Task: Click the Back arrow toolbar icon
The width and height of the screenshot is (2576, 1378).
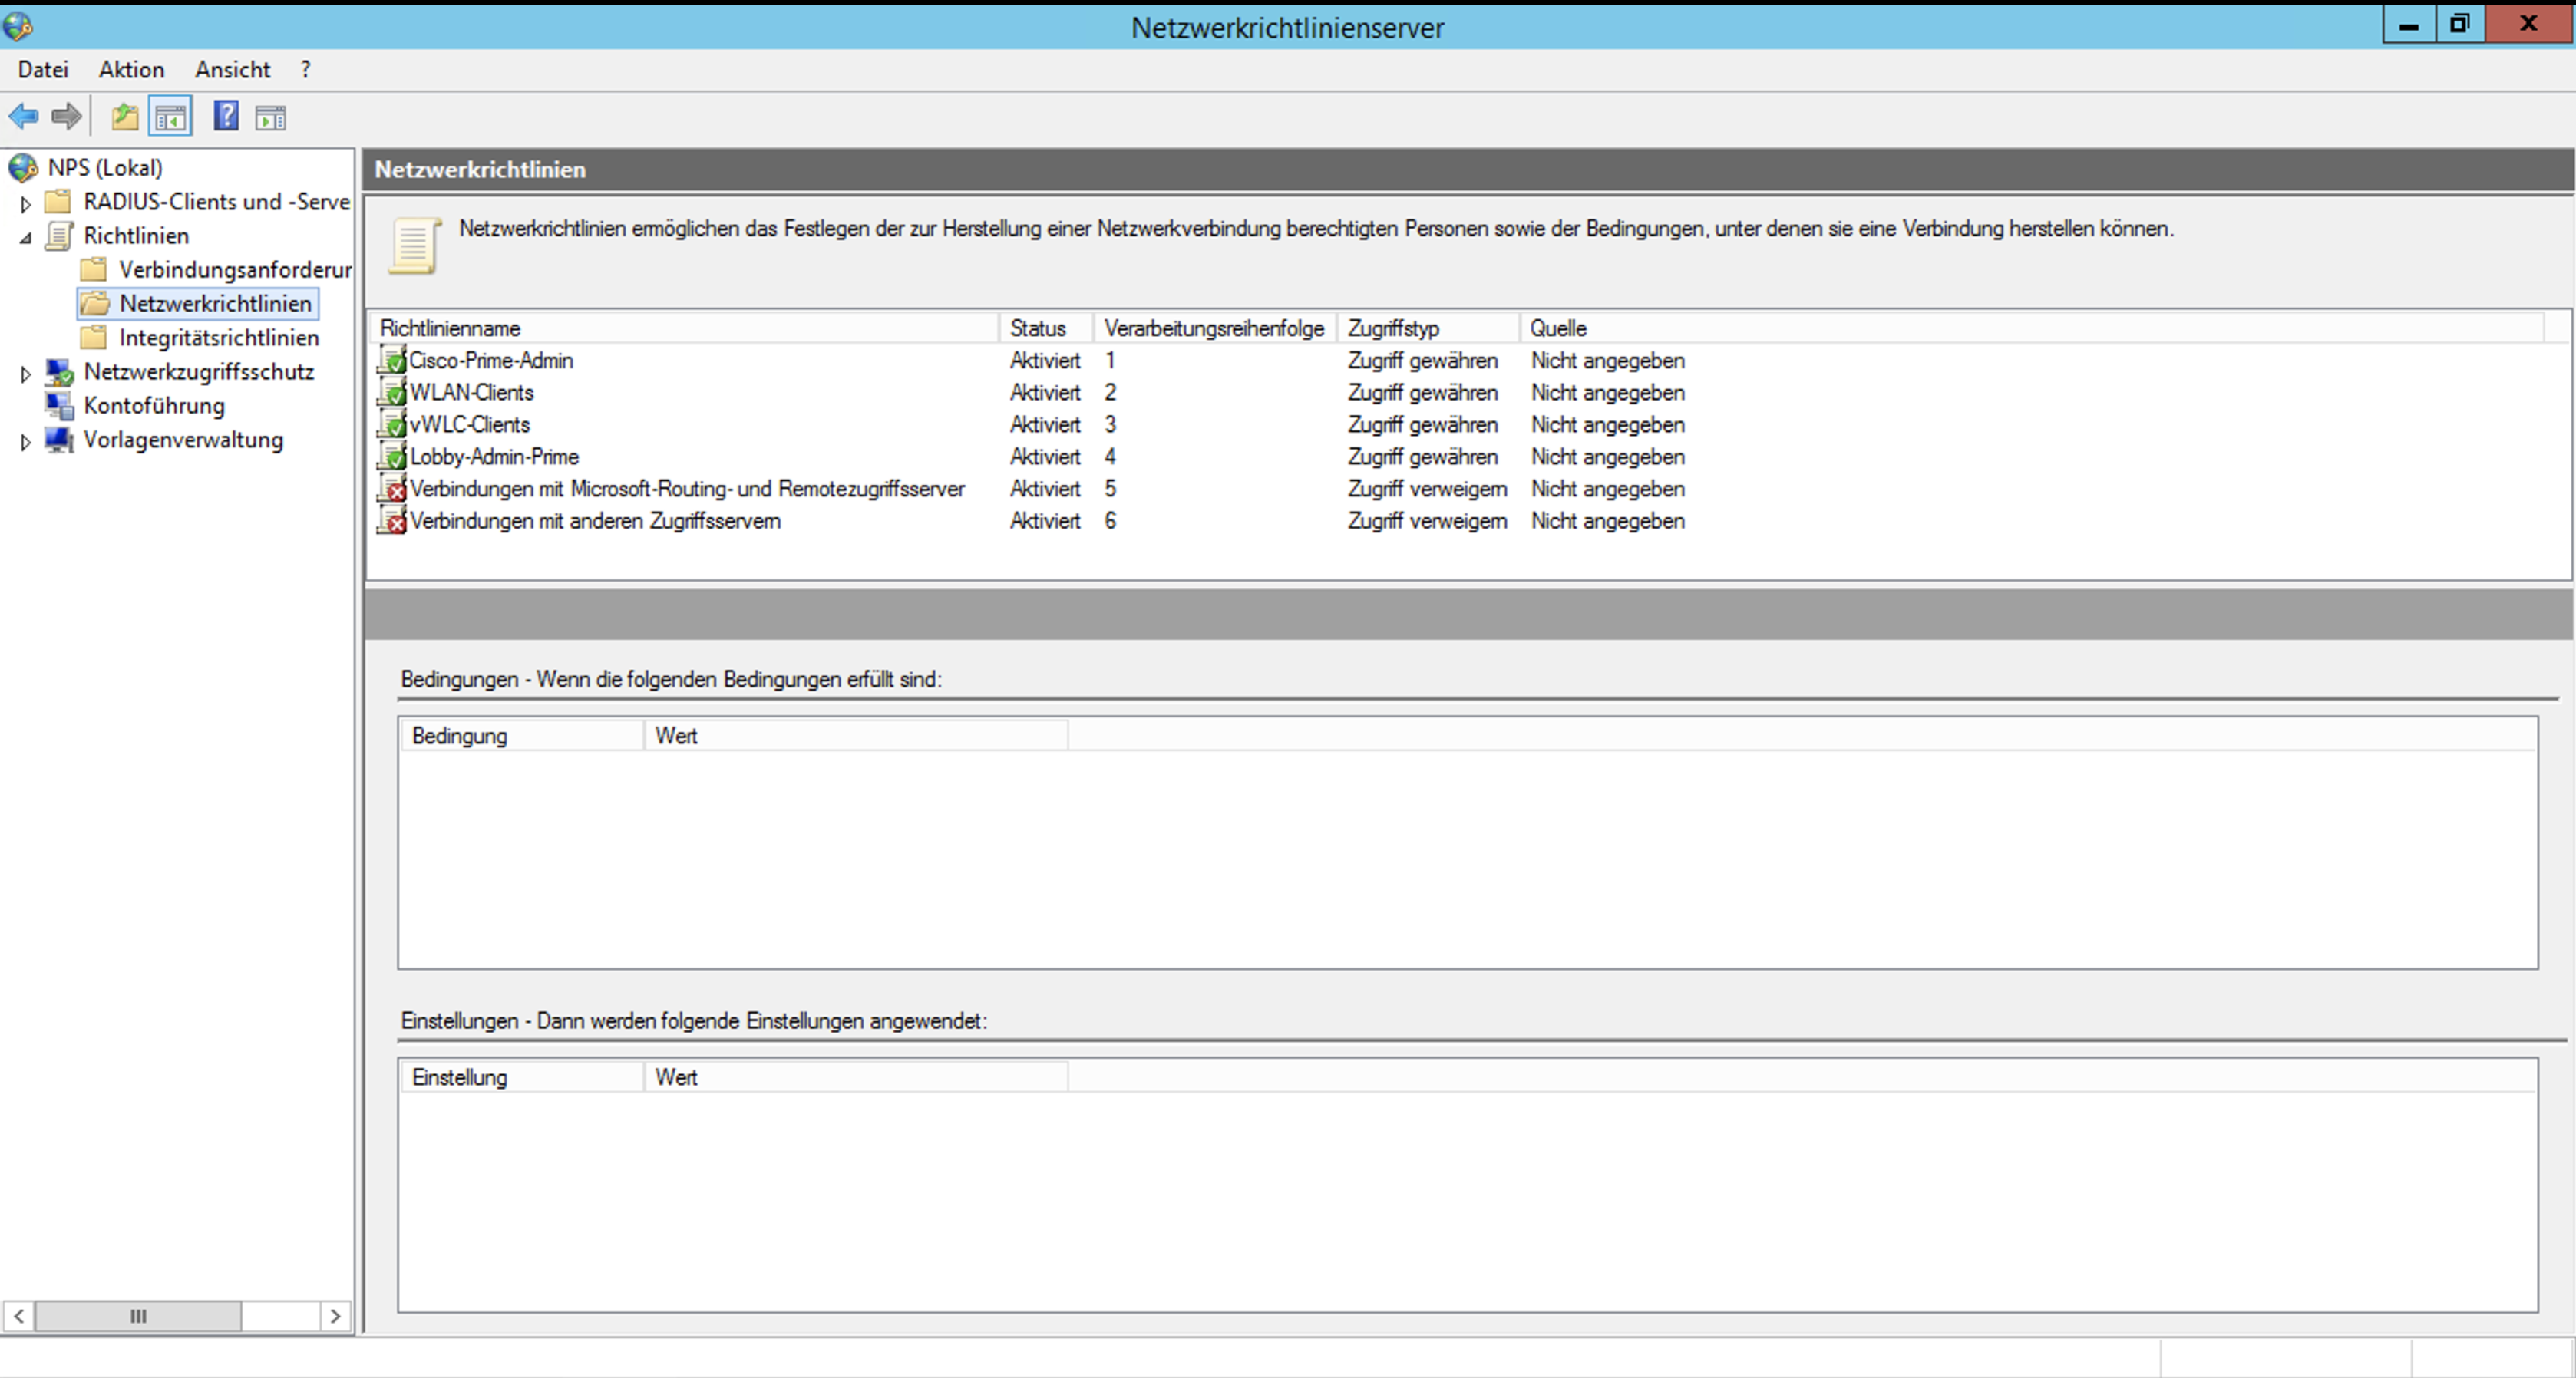Action: (x=23, y=117)
